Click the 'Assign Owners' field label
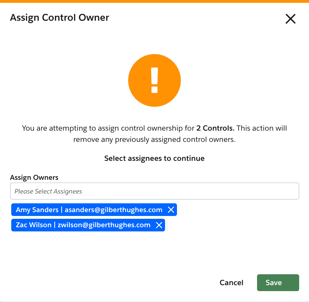This screenshot has width=309, height=302. click(x=34, y=177)
